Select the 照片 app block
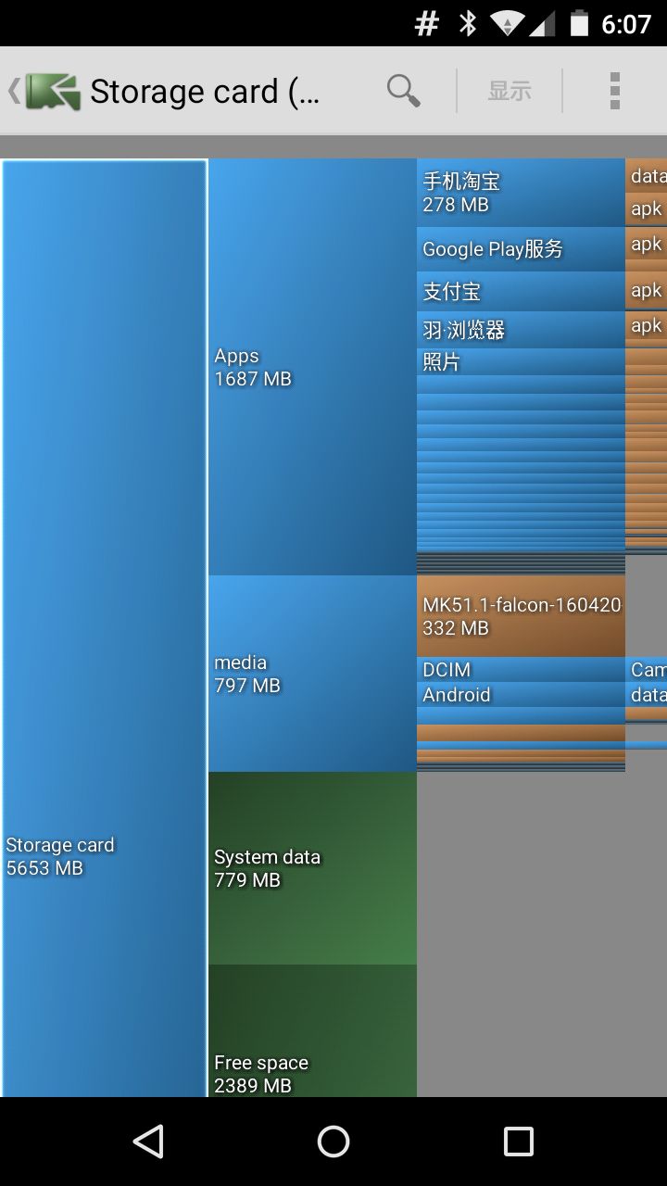This screenshot has height=1186, width=667. (x=521, y=362)
